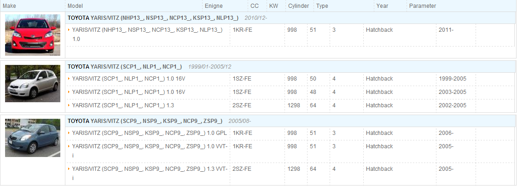517x186 pixels.
Task: Open the 1.0 16V model with 50 kW
Action: [128, 79]
